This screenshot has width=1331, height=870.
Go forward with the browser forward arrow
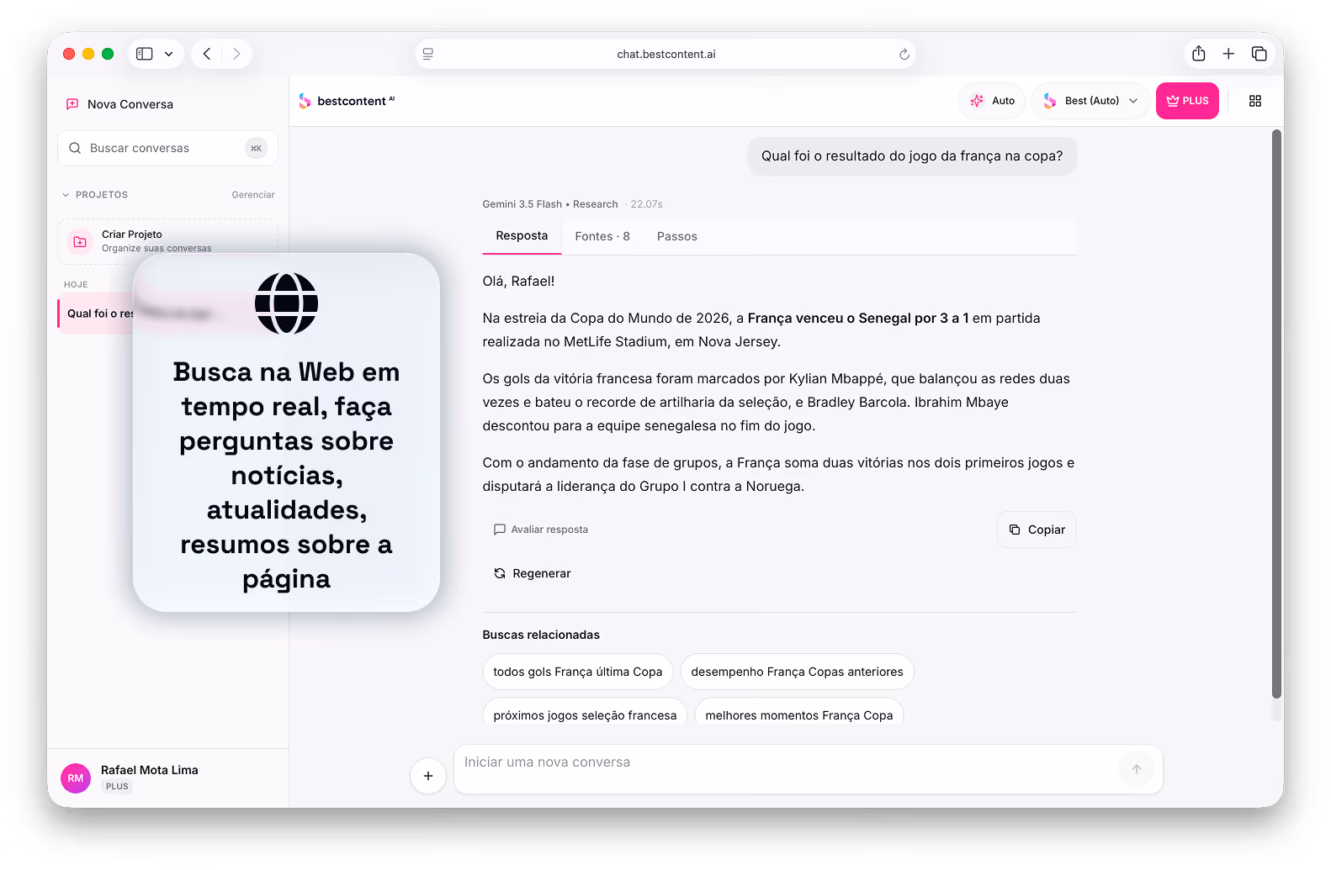pos(236,54)
